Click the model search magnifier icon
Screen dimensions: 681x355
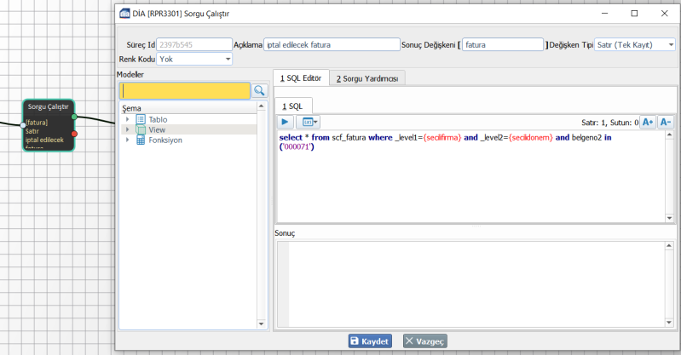coord(259,90)
